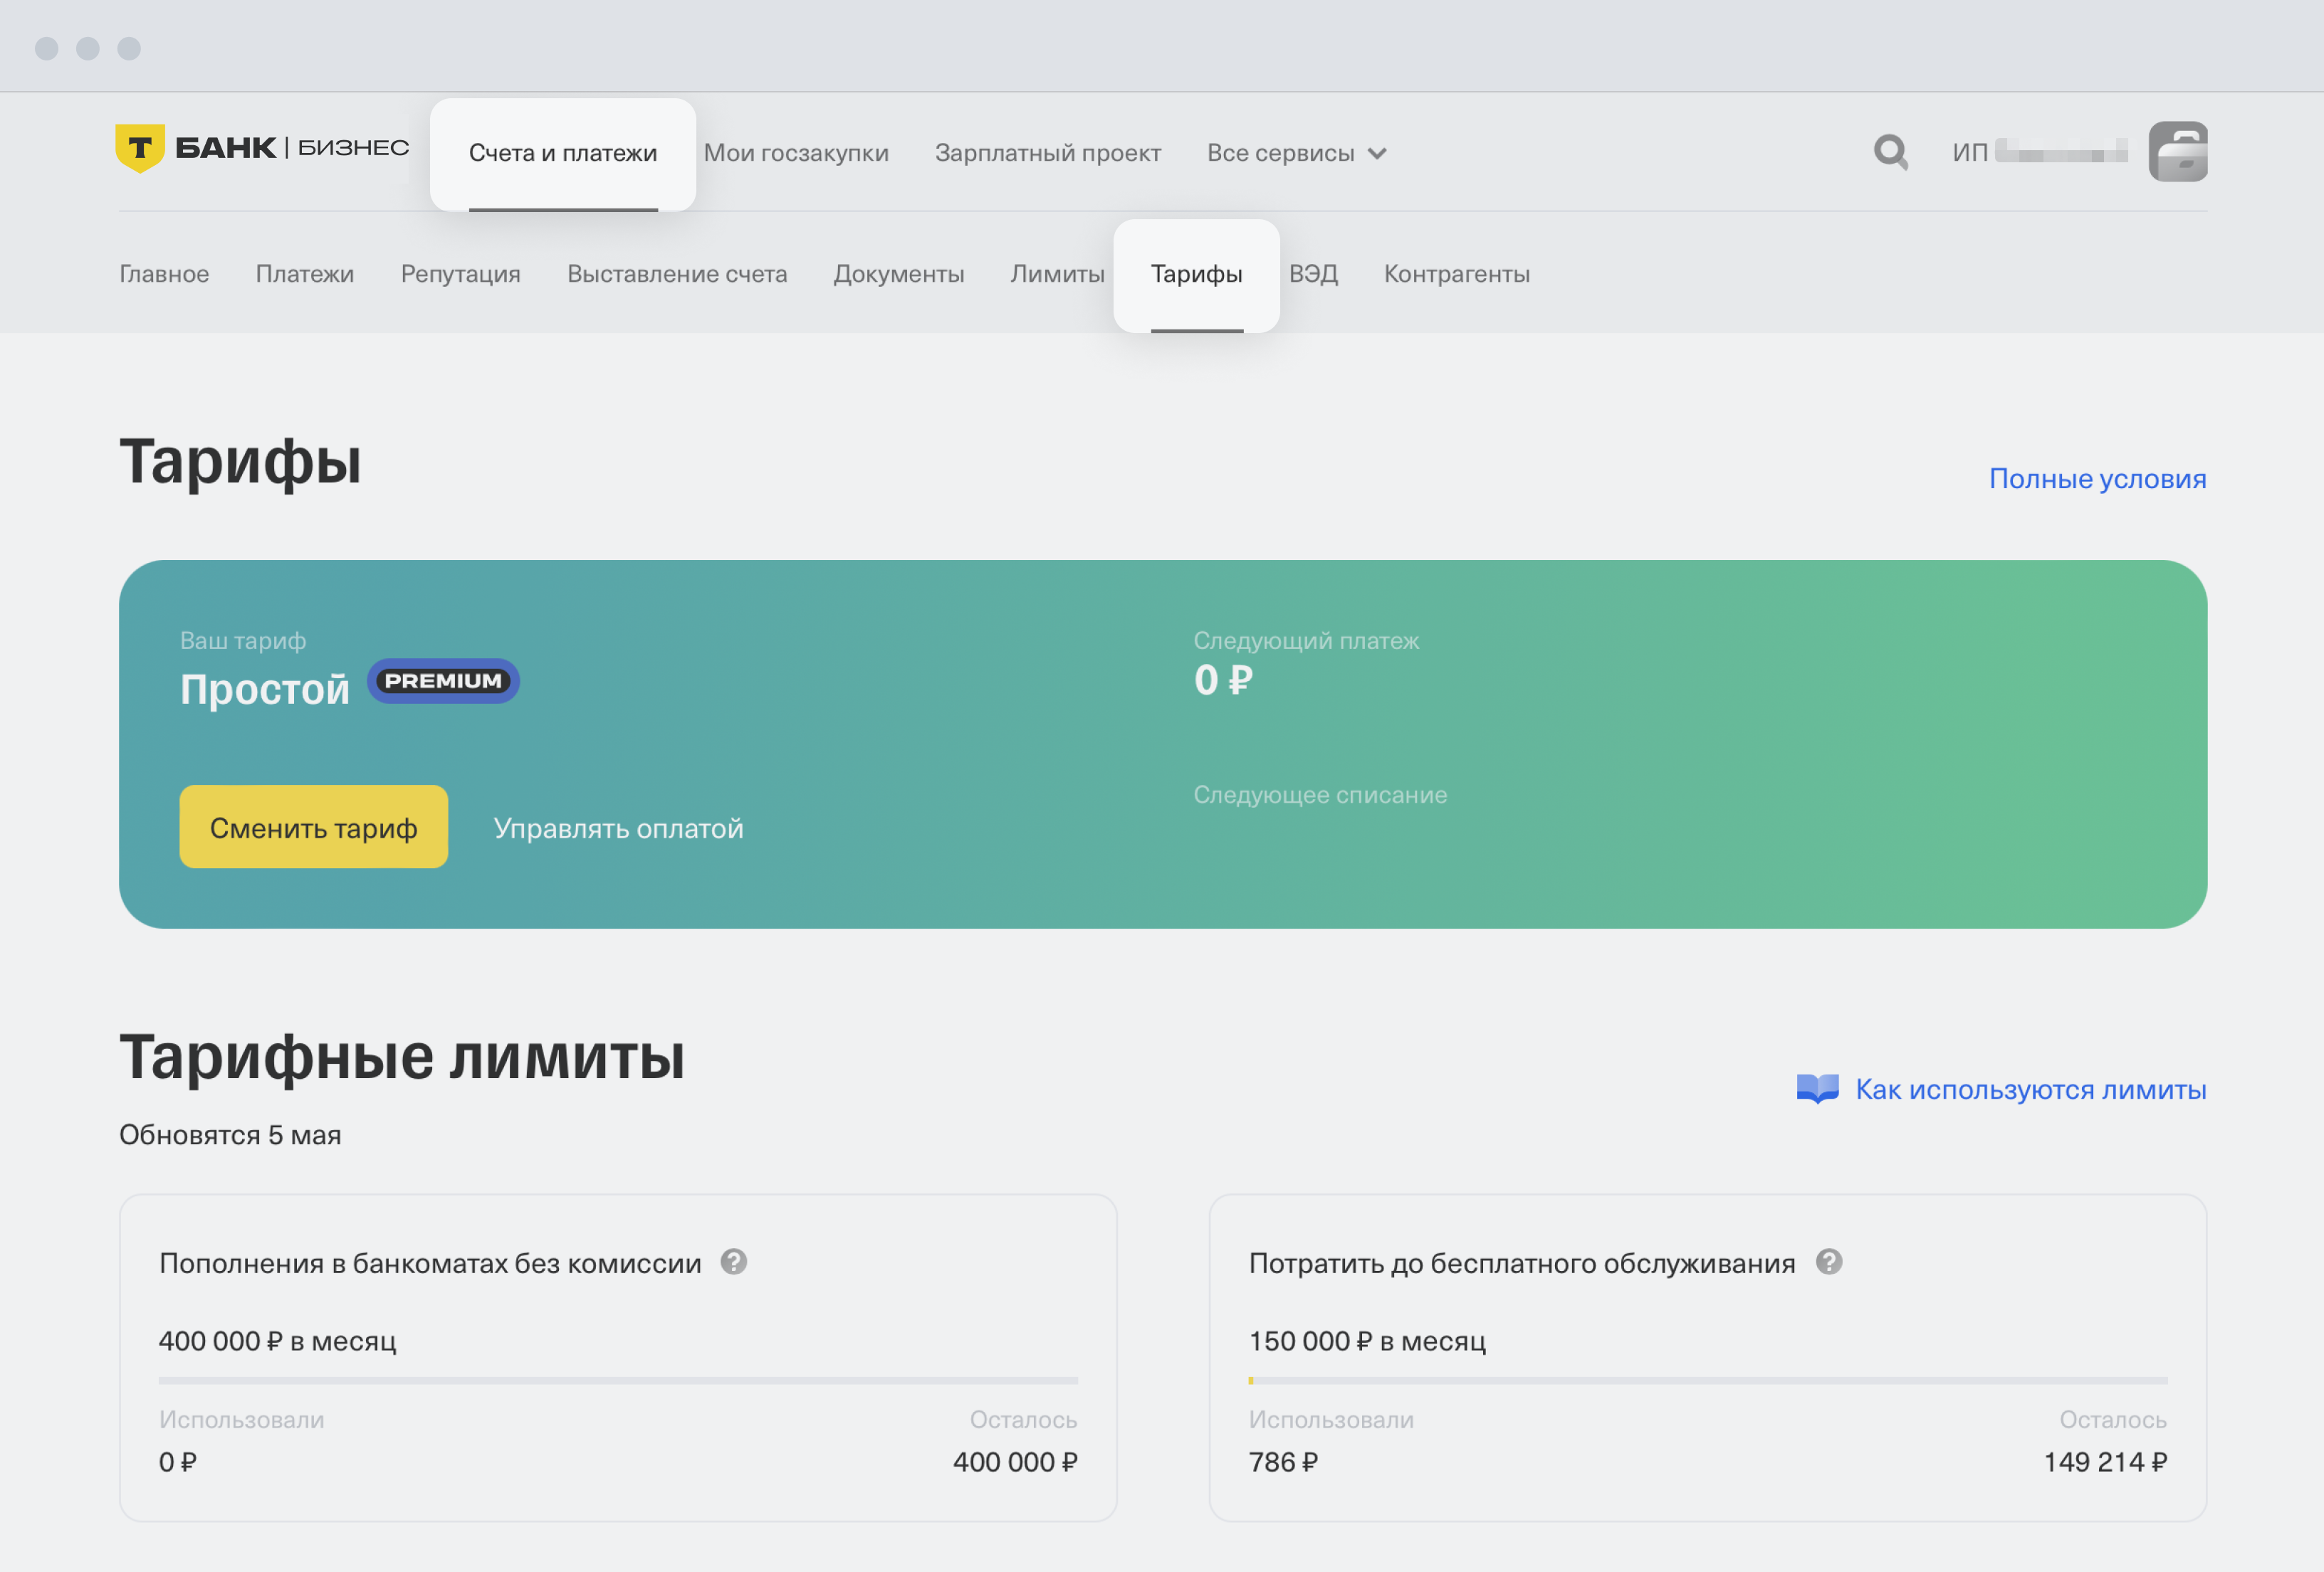Viewport: 2324px width, 1572px height.
Task: Click the PREMIUM badge
Action: 443,682
